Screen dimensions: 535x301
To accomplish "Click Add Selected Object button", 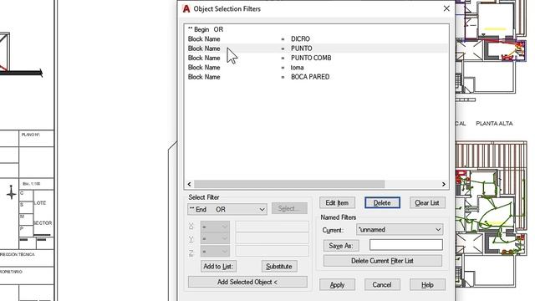I will 247,282.
